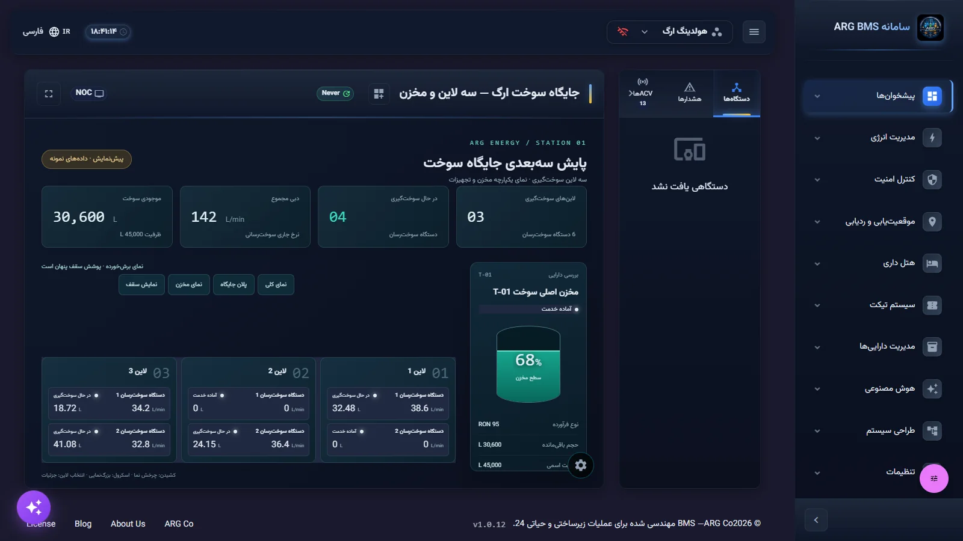
Task: Click the pink sliders floating button
Action: [934, 478]
